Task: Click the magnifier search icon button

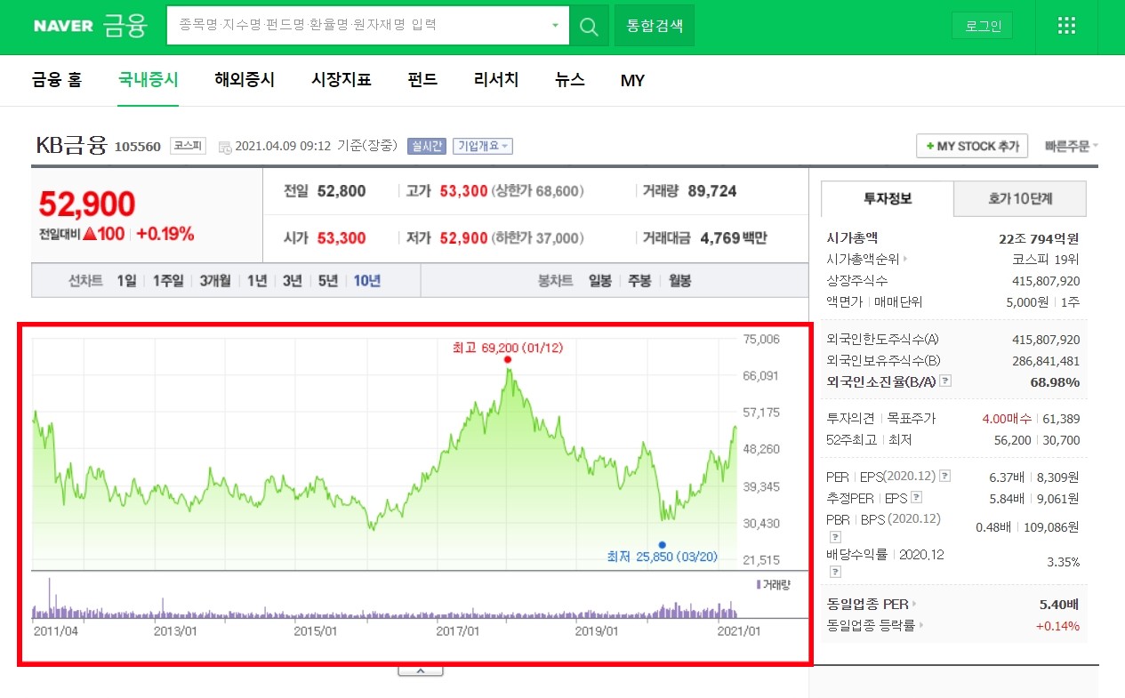Action: coord(589,26)
